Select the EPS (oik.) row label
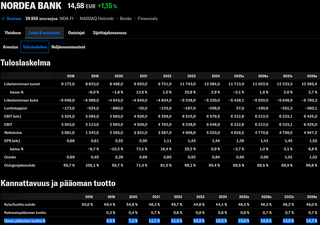The width and height of the screenshot is (320, 225). (12, 141)
